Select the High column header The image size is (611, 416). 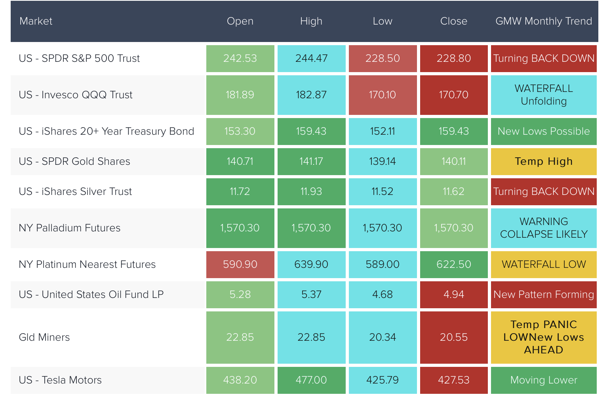click(x=311, y=21)
